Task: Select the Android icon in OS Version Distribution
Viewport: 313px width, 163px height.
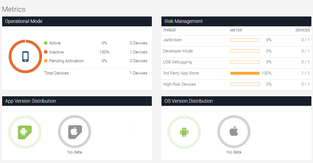Action: (184, 132)
